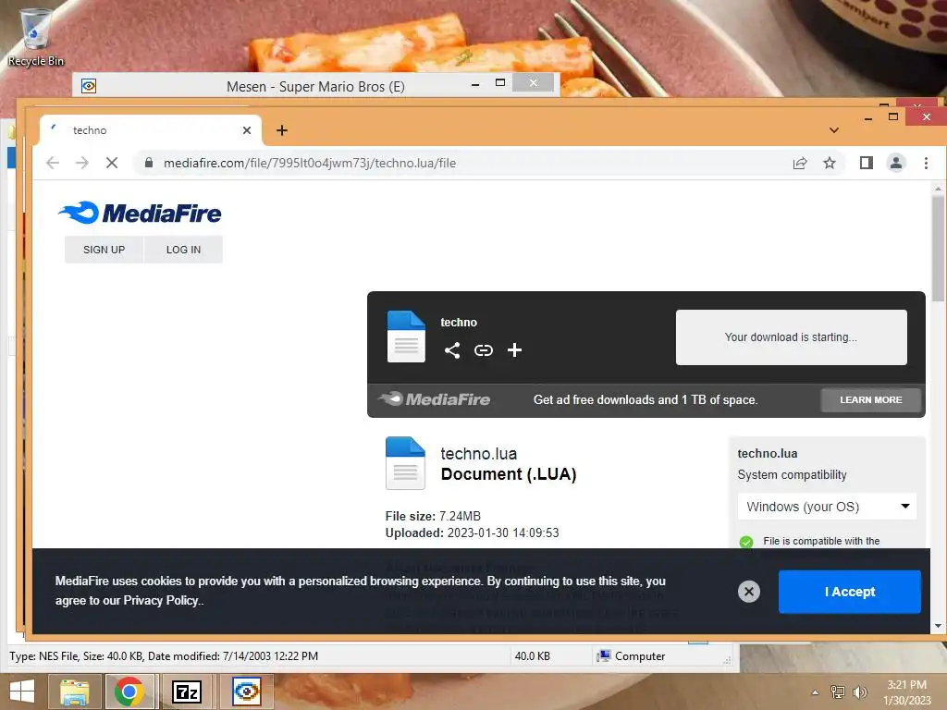
Task: Close the techno tab
Action: [x=246, y=130]
